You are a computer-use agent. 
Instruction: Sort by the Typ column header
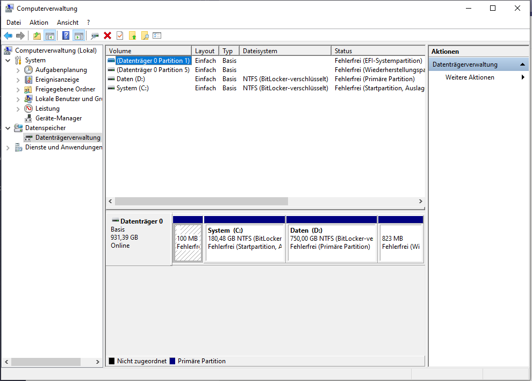point(229,51)
